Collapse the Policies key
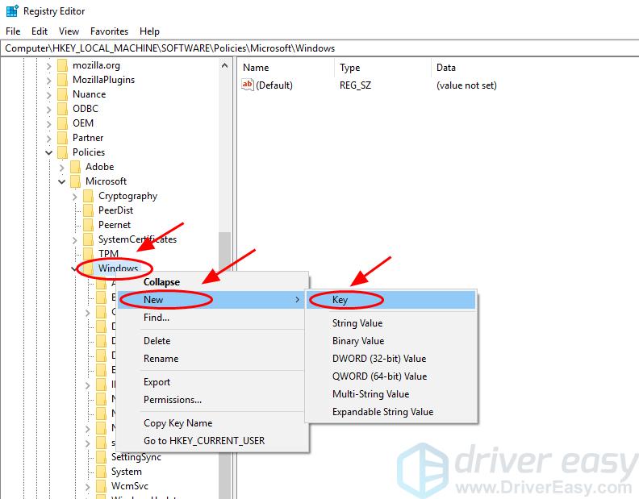Screen dimensions: 639x499 [x=49, y=152]
